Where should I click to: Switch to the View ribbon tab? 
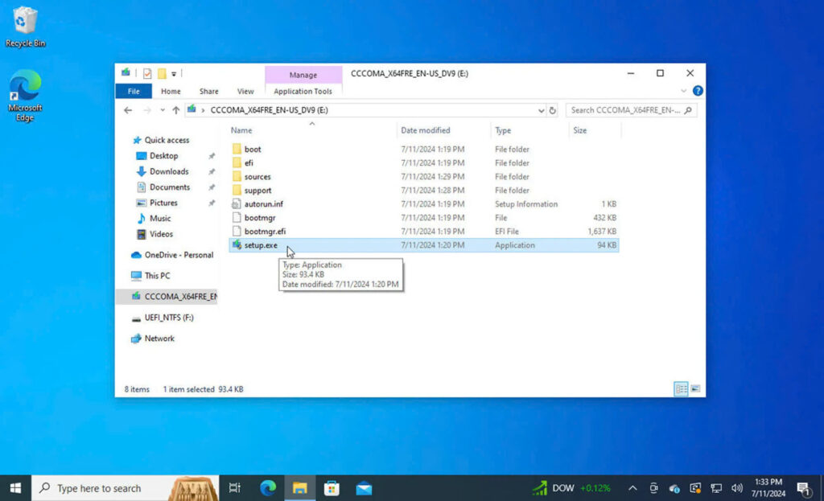click(x=245, y=91)
